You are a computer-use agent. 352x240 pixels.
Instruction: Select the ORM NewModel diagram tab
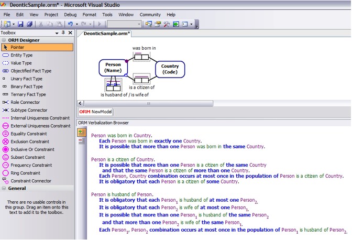click(95, 112)
